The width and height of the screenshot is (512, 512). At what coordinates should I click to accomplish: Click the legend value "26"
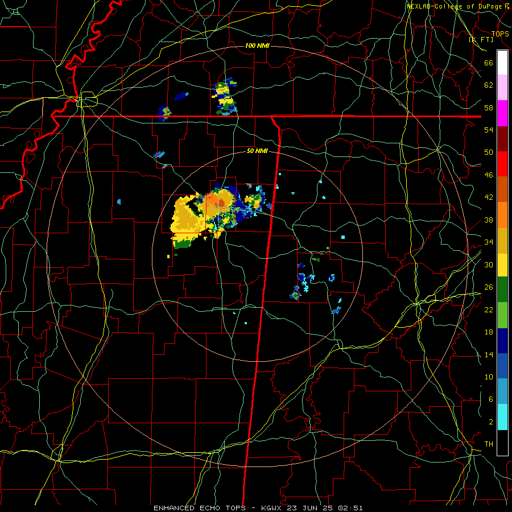pyautogui.click(x=489, y=287)
